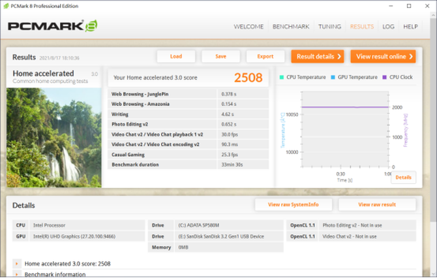
Task: Select the Results tab
Action: [x=362, y=27]
